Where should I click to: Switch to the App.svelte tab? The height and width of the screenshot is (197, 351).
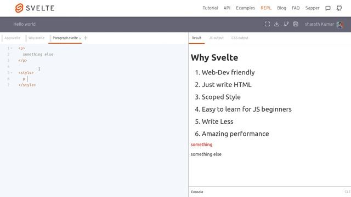[x=12, y=38]
